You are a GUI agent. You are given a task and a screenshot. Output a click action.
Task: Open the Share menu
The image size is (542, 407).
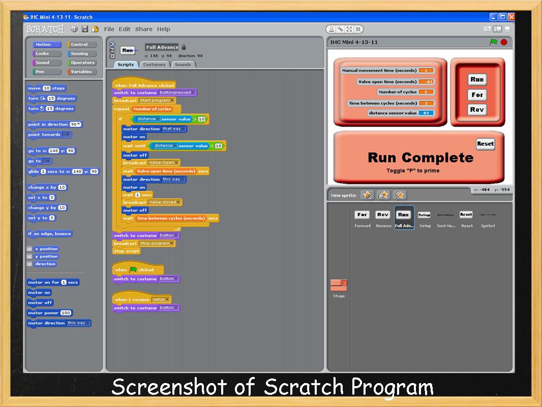pyautogui.click(x=143, y=29)
